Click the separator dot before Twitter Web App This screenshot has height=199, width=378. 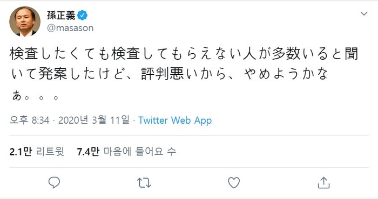134,120
